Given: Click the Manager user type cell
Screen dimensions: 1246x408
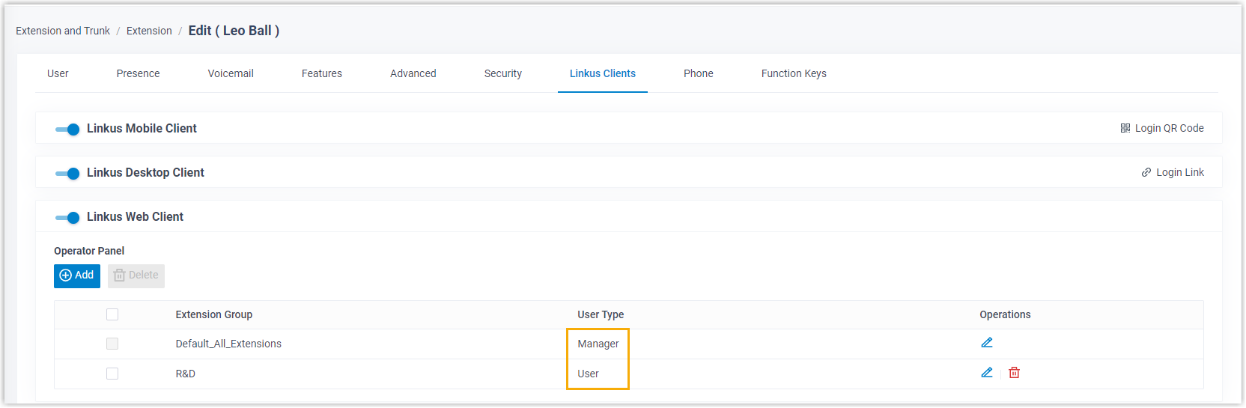Looking at the screenshot, I should 598,344.
